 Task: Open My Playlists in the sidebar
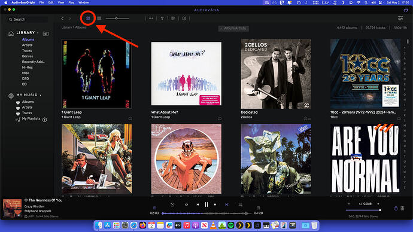(31, 118)
